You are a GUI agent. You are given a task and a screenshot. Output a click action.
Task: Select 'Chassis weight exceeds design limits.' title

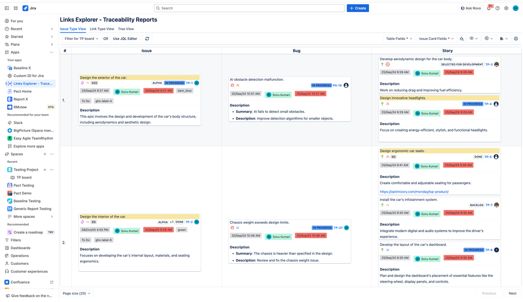[x=260, y=222]
